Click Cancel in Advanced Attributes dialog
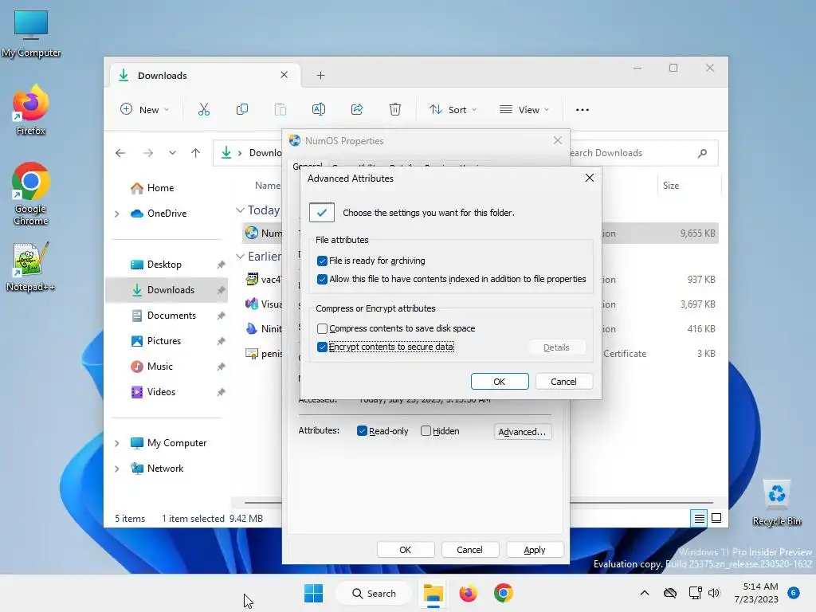The width and height of the screenshot is (816, 612). [x=563, y=382]
